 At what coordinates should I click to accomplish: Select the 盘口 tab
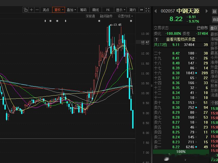tap(214, 28)
